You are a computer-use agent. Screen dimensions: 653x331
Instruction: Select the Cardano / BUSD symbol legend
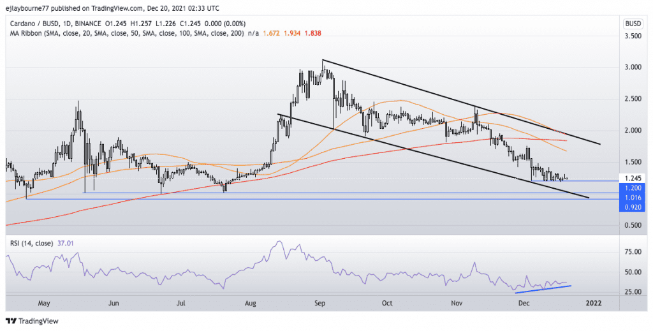56,24
